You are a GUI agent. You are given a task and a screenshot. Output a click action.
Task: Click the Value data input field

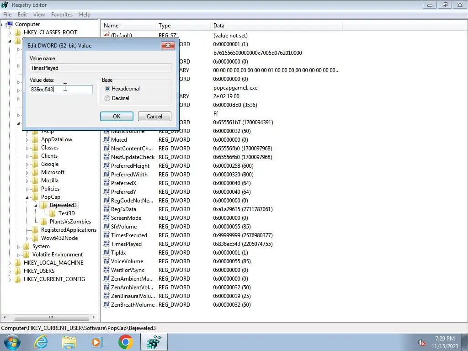pyautogui.click(x=61, y=89)
